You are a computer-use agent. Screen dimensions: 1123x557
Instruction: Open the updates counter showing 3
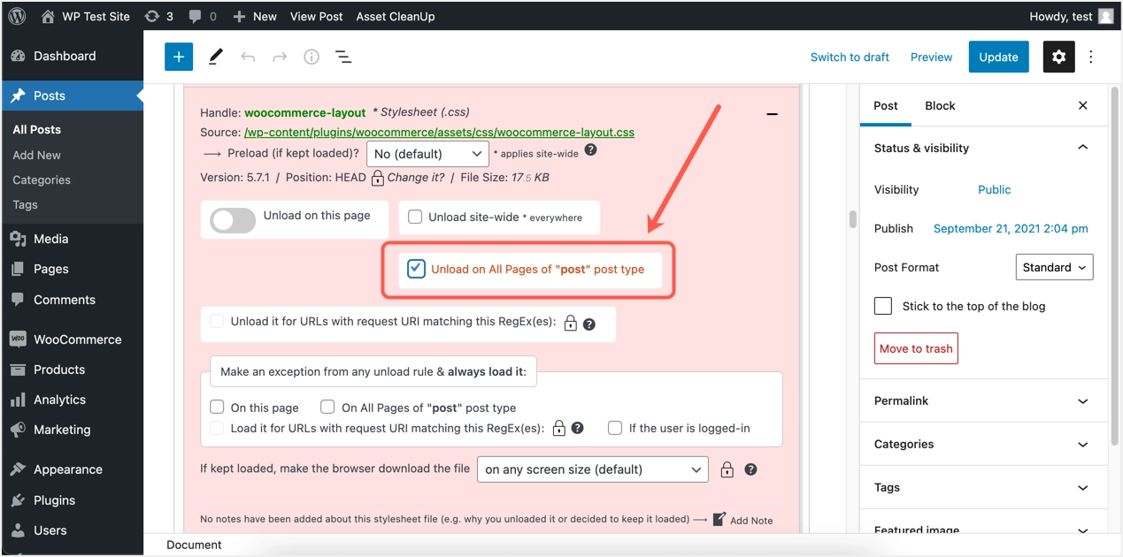click(158, 16)
